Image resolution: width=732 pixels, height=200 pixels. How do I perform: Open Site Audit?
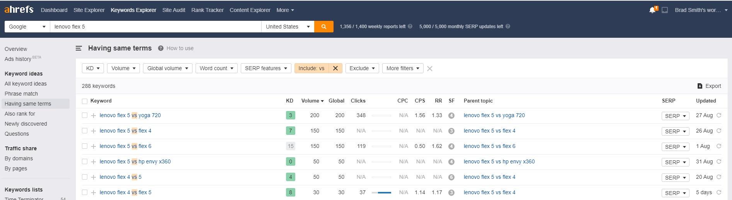174,10
